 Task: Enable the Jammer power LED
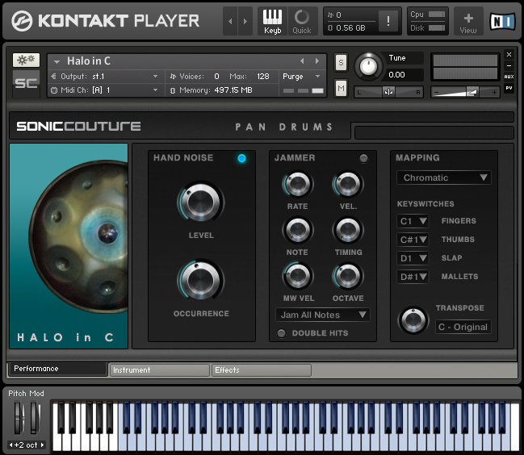pos(363,158)
